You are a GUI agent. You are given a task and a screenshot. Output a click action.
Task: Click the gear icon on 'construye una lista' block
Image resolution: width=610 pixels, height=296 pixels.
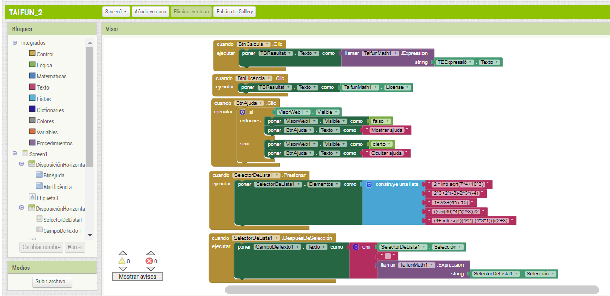click(x=369, y=184)
